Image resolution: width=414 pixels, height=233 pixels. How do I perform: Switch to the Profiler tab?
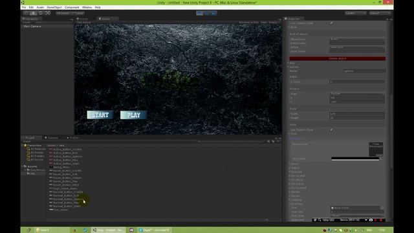73,138
